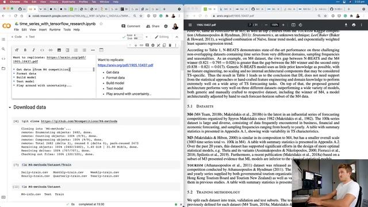Zoom in on the PDF
Screen dimensions: 368x207
(283, 25)
